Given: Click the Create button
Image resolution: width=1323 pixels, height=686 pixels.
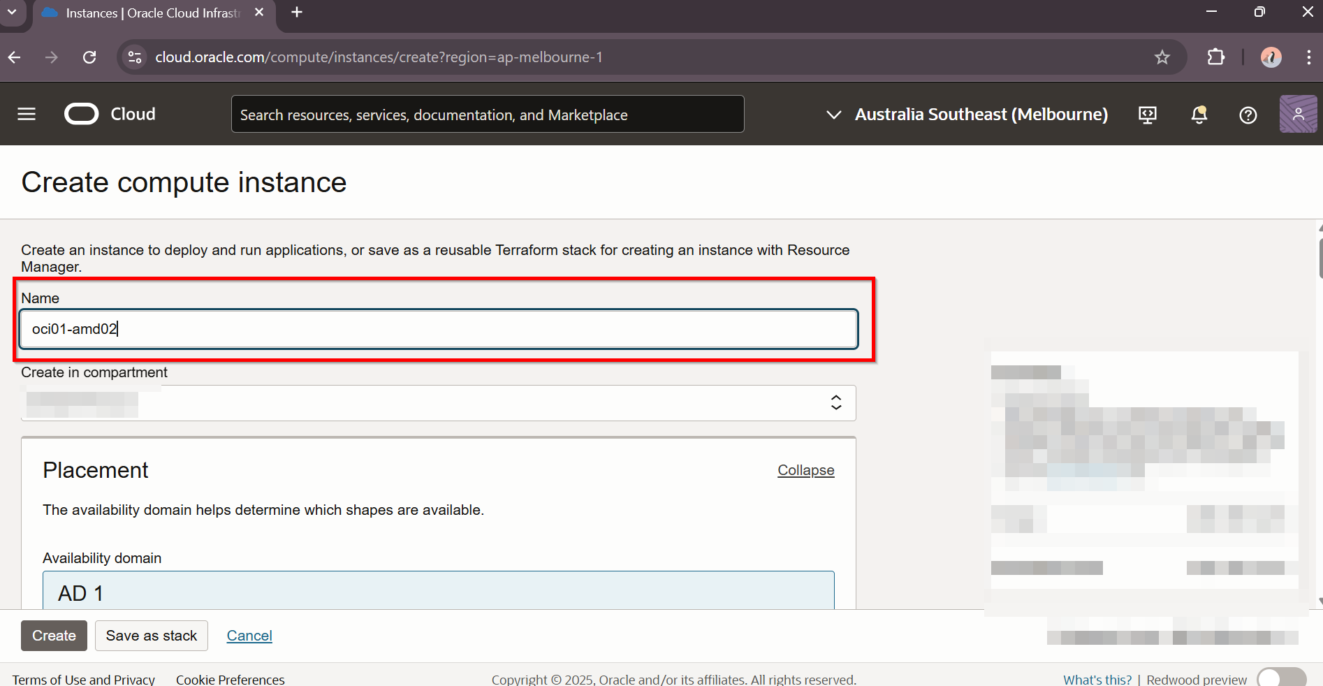Looking at the screenshot, I should (x=54, y=636).
